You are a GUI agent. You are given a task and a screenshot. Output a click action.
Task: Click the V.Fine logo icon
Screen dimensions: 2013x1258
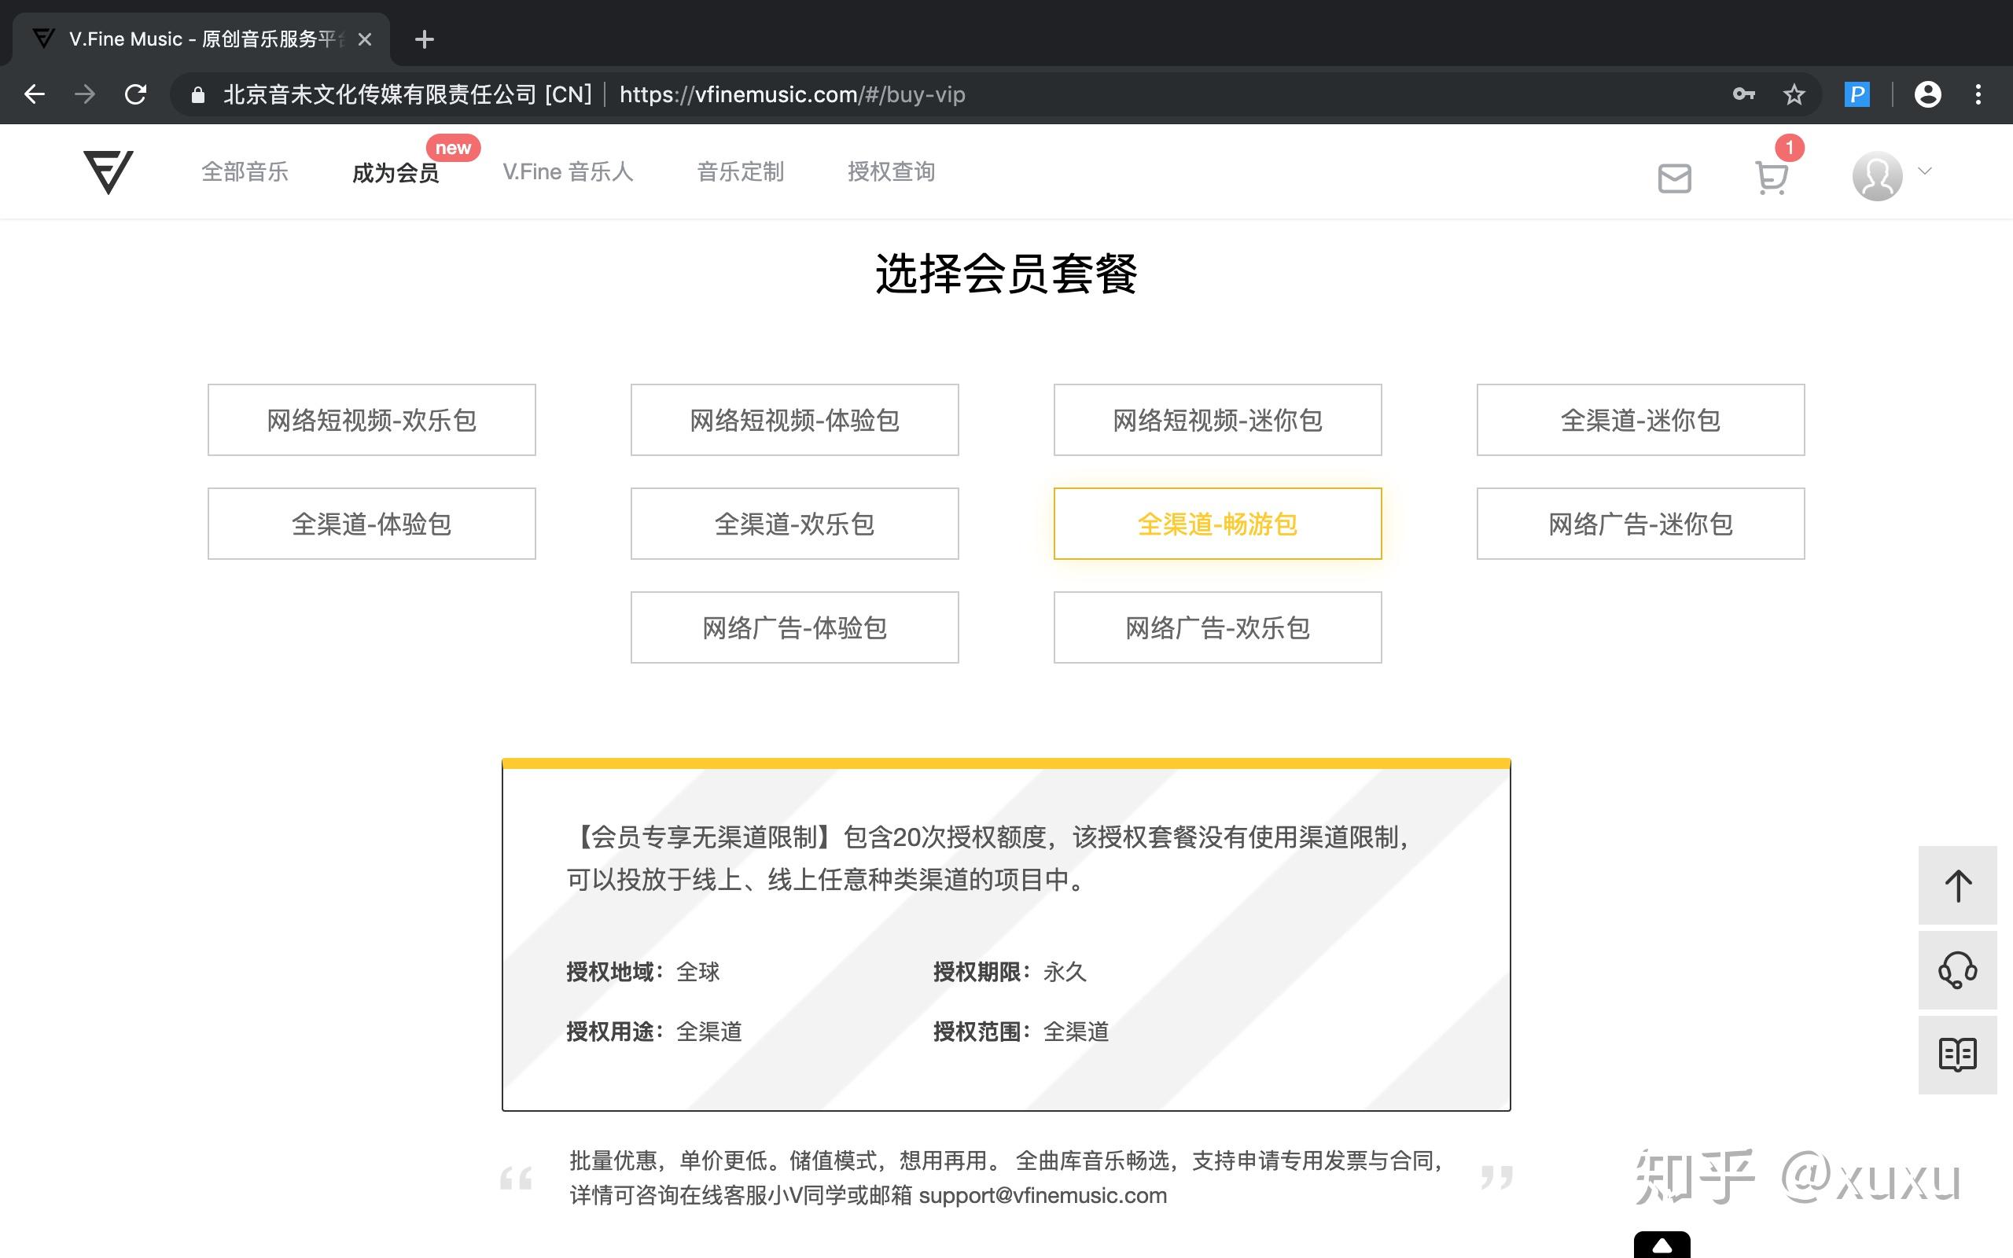click(x=109, y=171)
